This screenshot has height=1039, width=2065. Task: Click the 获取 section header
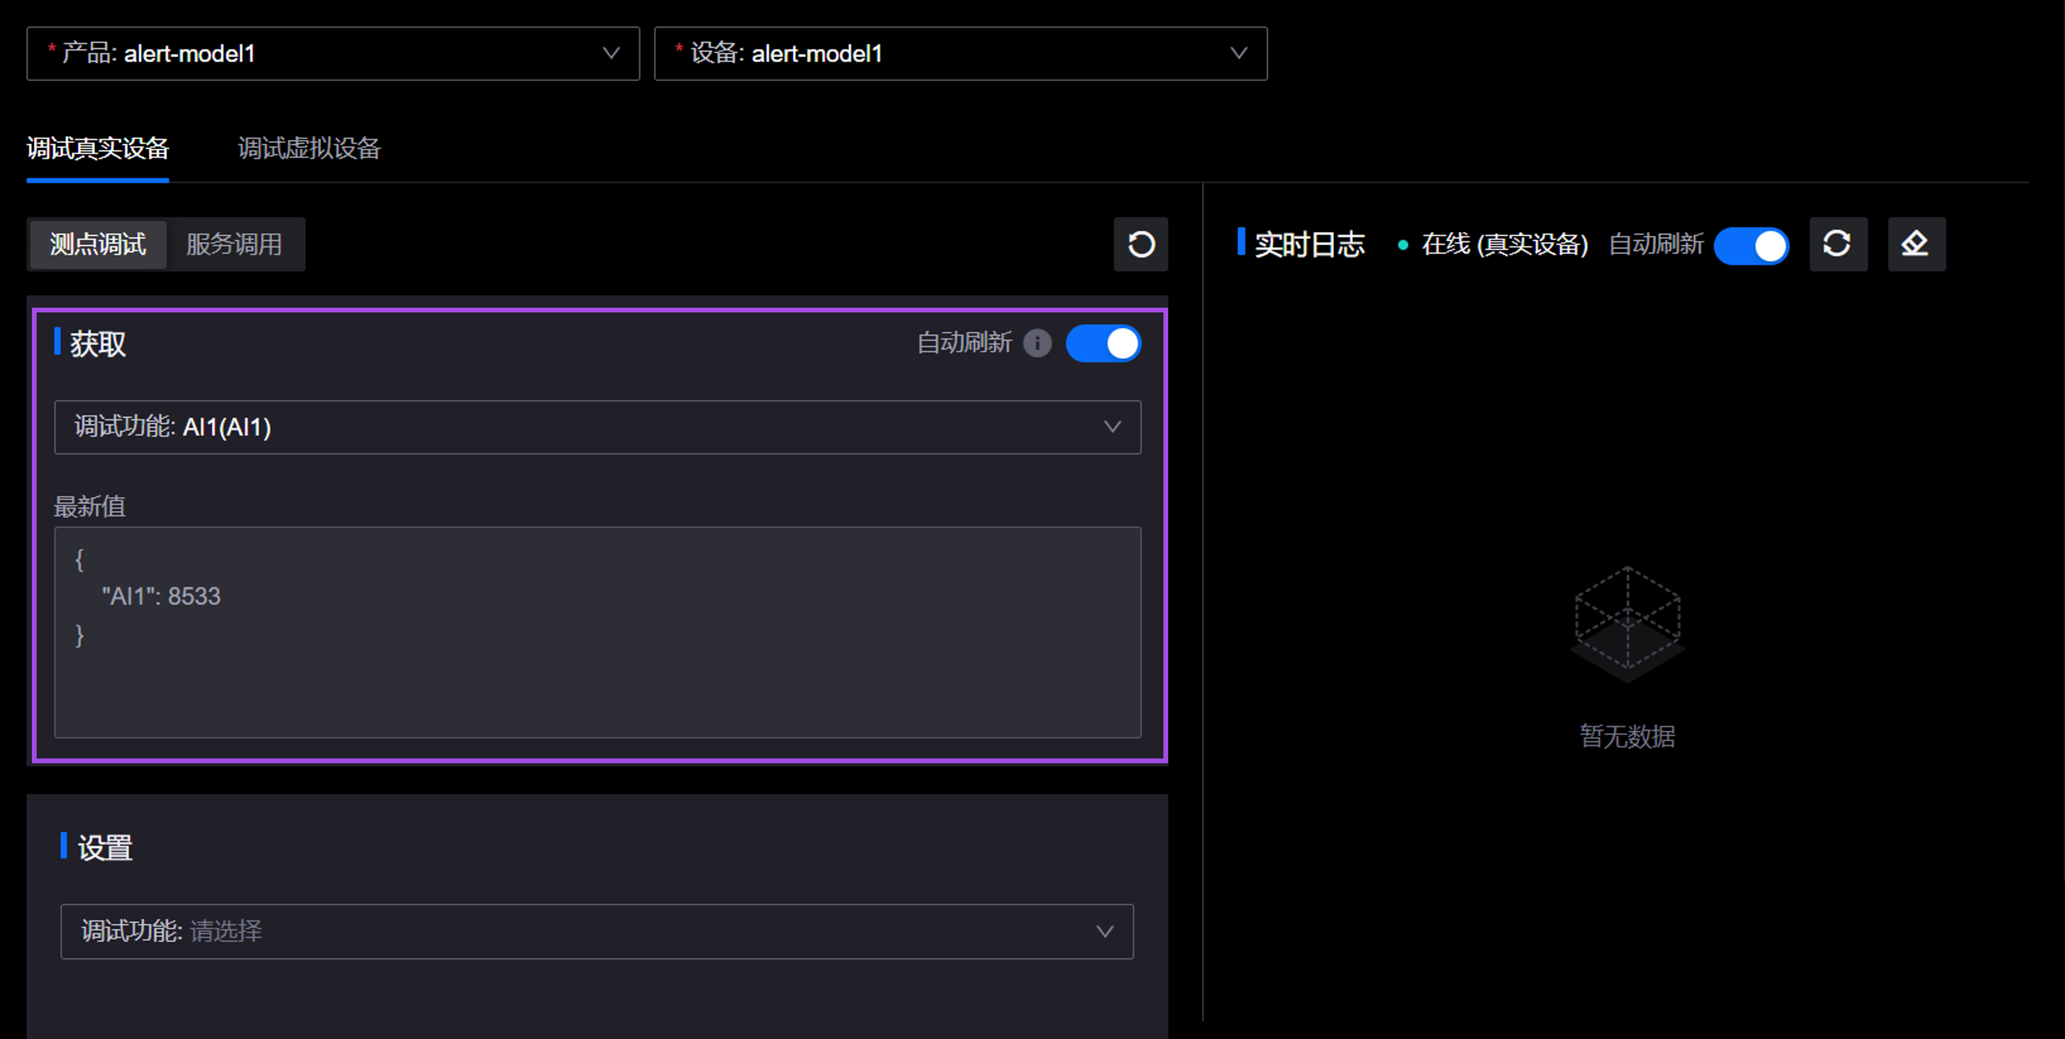tap(97, 343)
